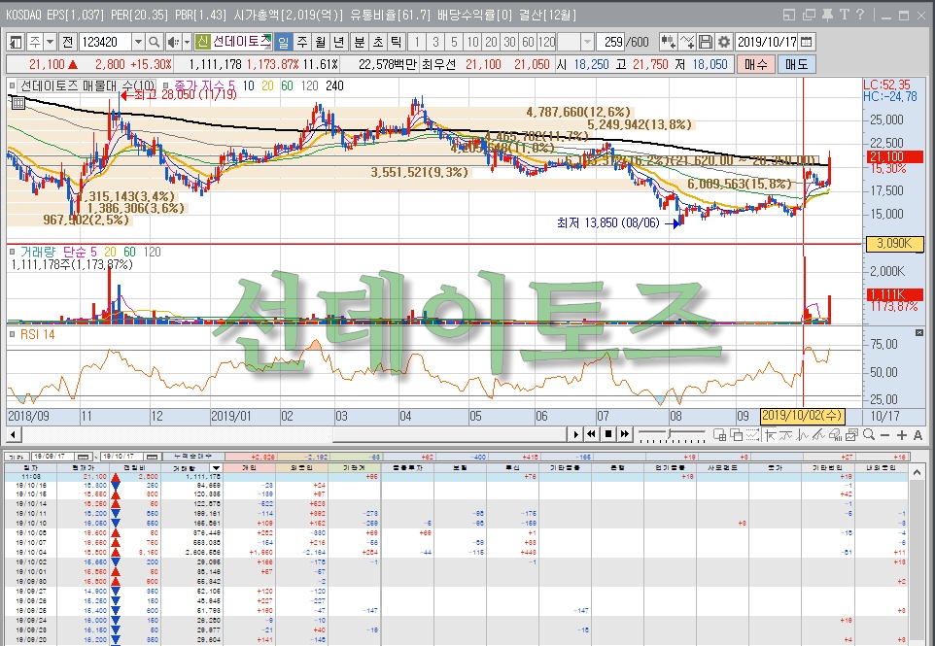
Task: Click the overlapping windows chart icon
Action: [736, 435]
